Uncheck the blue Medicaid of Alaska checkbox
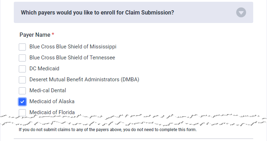267x141 pixels. click(22, 102)
